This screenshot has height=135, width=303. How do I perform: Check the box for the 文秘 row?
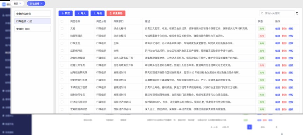[62, 28]
